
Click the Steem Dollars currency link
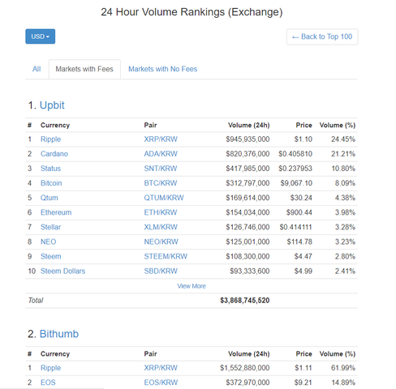point(62,271)
